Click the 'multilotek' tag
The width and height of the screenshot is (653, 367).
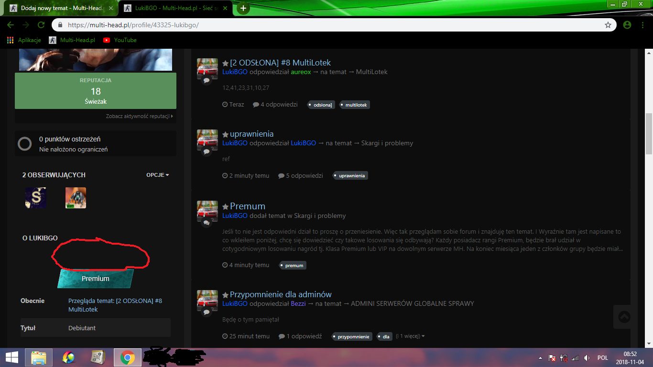[356, 105]
